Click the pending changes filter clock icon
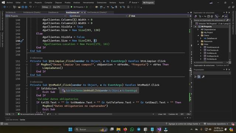 200,16
